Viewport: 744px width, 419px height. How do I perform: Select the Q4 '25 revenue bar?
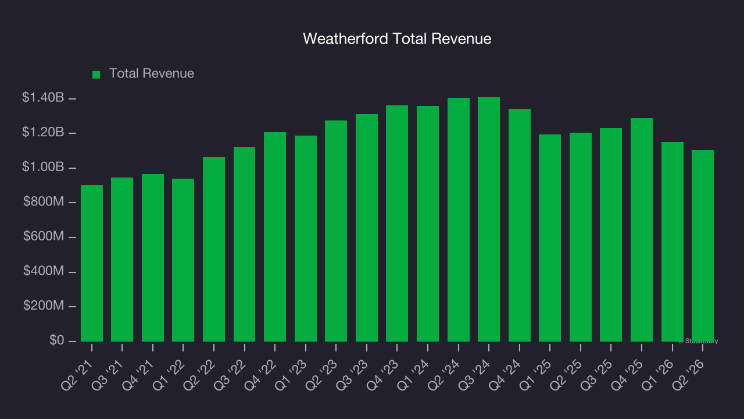coord(642,230)
